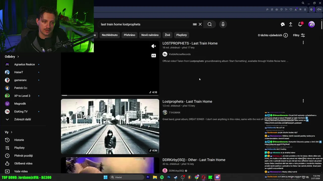Screen dimensions: 323x181
Task: Click browser bookmark heart icon
Action: [x=291, y=10]
